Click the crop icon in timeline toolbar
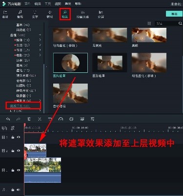Viewport: 183px width, 196px height. 50,119
